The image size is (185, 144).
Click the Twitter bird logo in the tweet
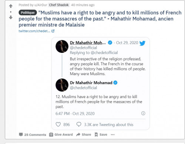[142, 43]
